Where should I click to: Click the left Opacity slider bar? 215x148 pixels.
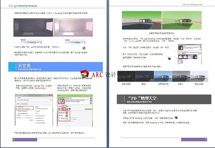28,42
